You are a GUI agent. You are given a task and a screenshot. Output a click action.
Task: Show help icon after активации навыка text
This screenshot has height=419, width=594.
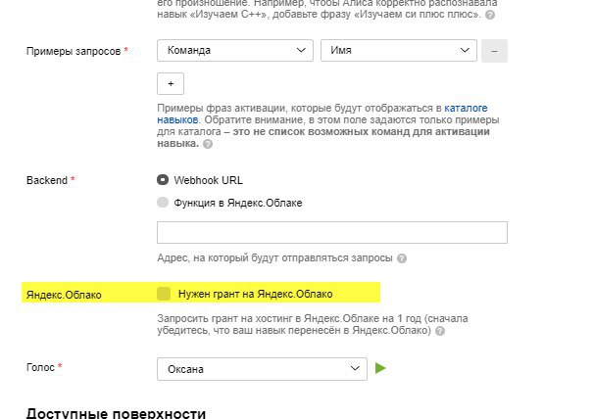pyautogui.click(x=208, y=144)
